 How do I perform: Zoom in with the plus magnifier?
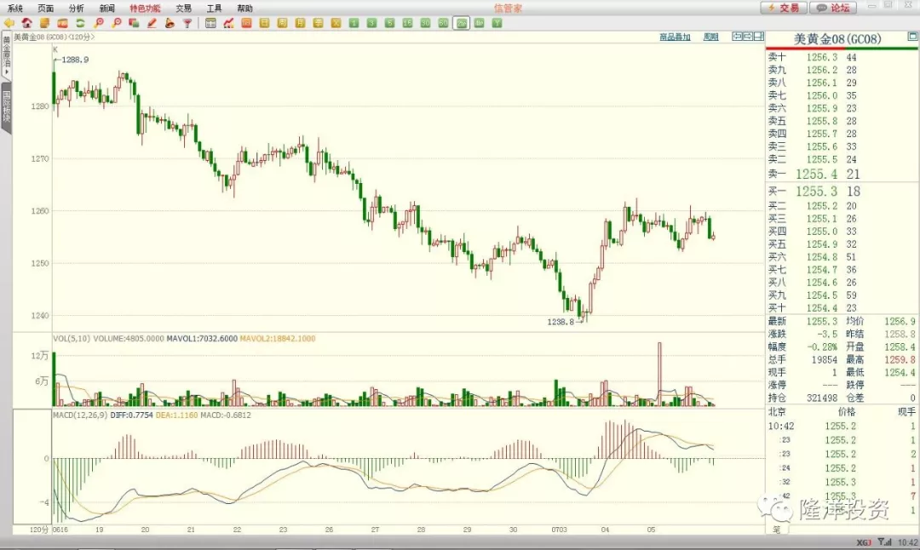coord(99,23)
